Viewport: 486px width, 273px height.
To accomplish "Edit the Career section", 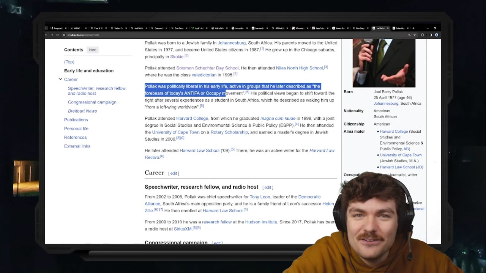I will [174, 173].
